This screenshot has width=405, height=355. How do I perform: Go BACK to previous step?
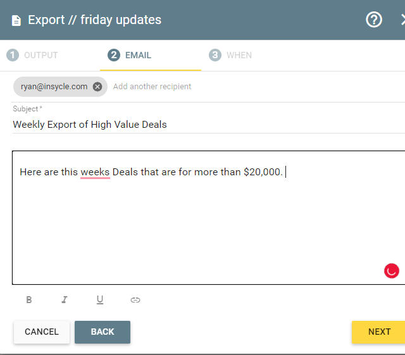pos(103,332)
